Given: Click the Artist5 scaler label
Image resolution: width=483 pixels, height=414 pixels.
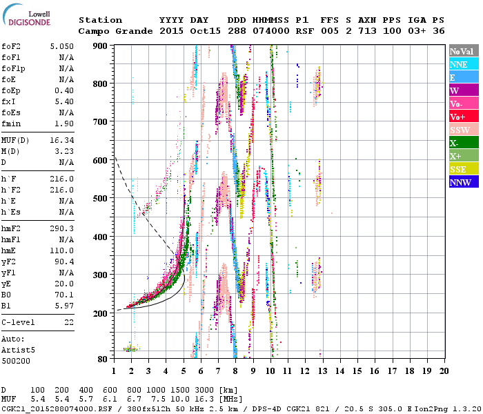Looking at the screenshot, I should 18,351.
